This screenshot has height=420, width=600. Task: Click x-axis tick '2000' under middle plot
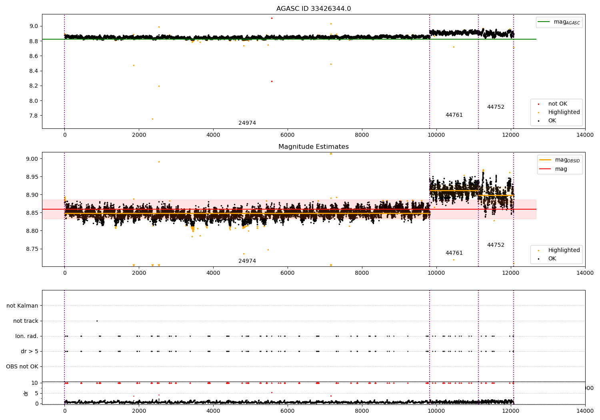[x=139, y=273]
